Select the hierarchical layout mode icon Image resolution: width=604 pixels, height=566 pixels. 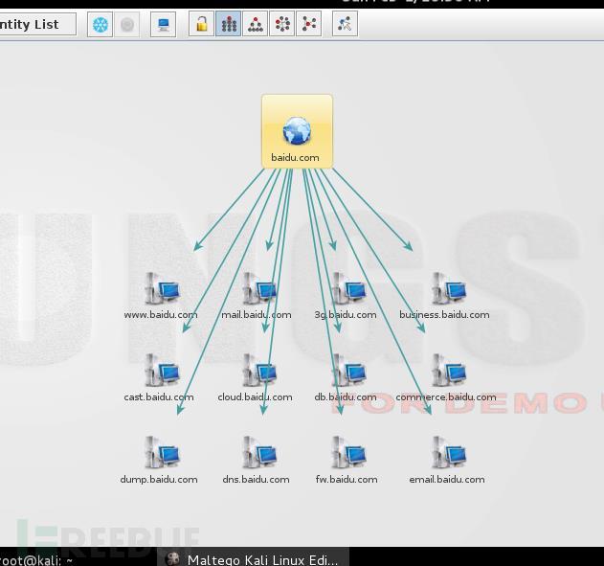255,24
